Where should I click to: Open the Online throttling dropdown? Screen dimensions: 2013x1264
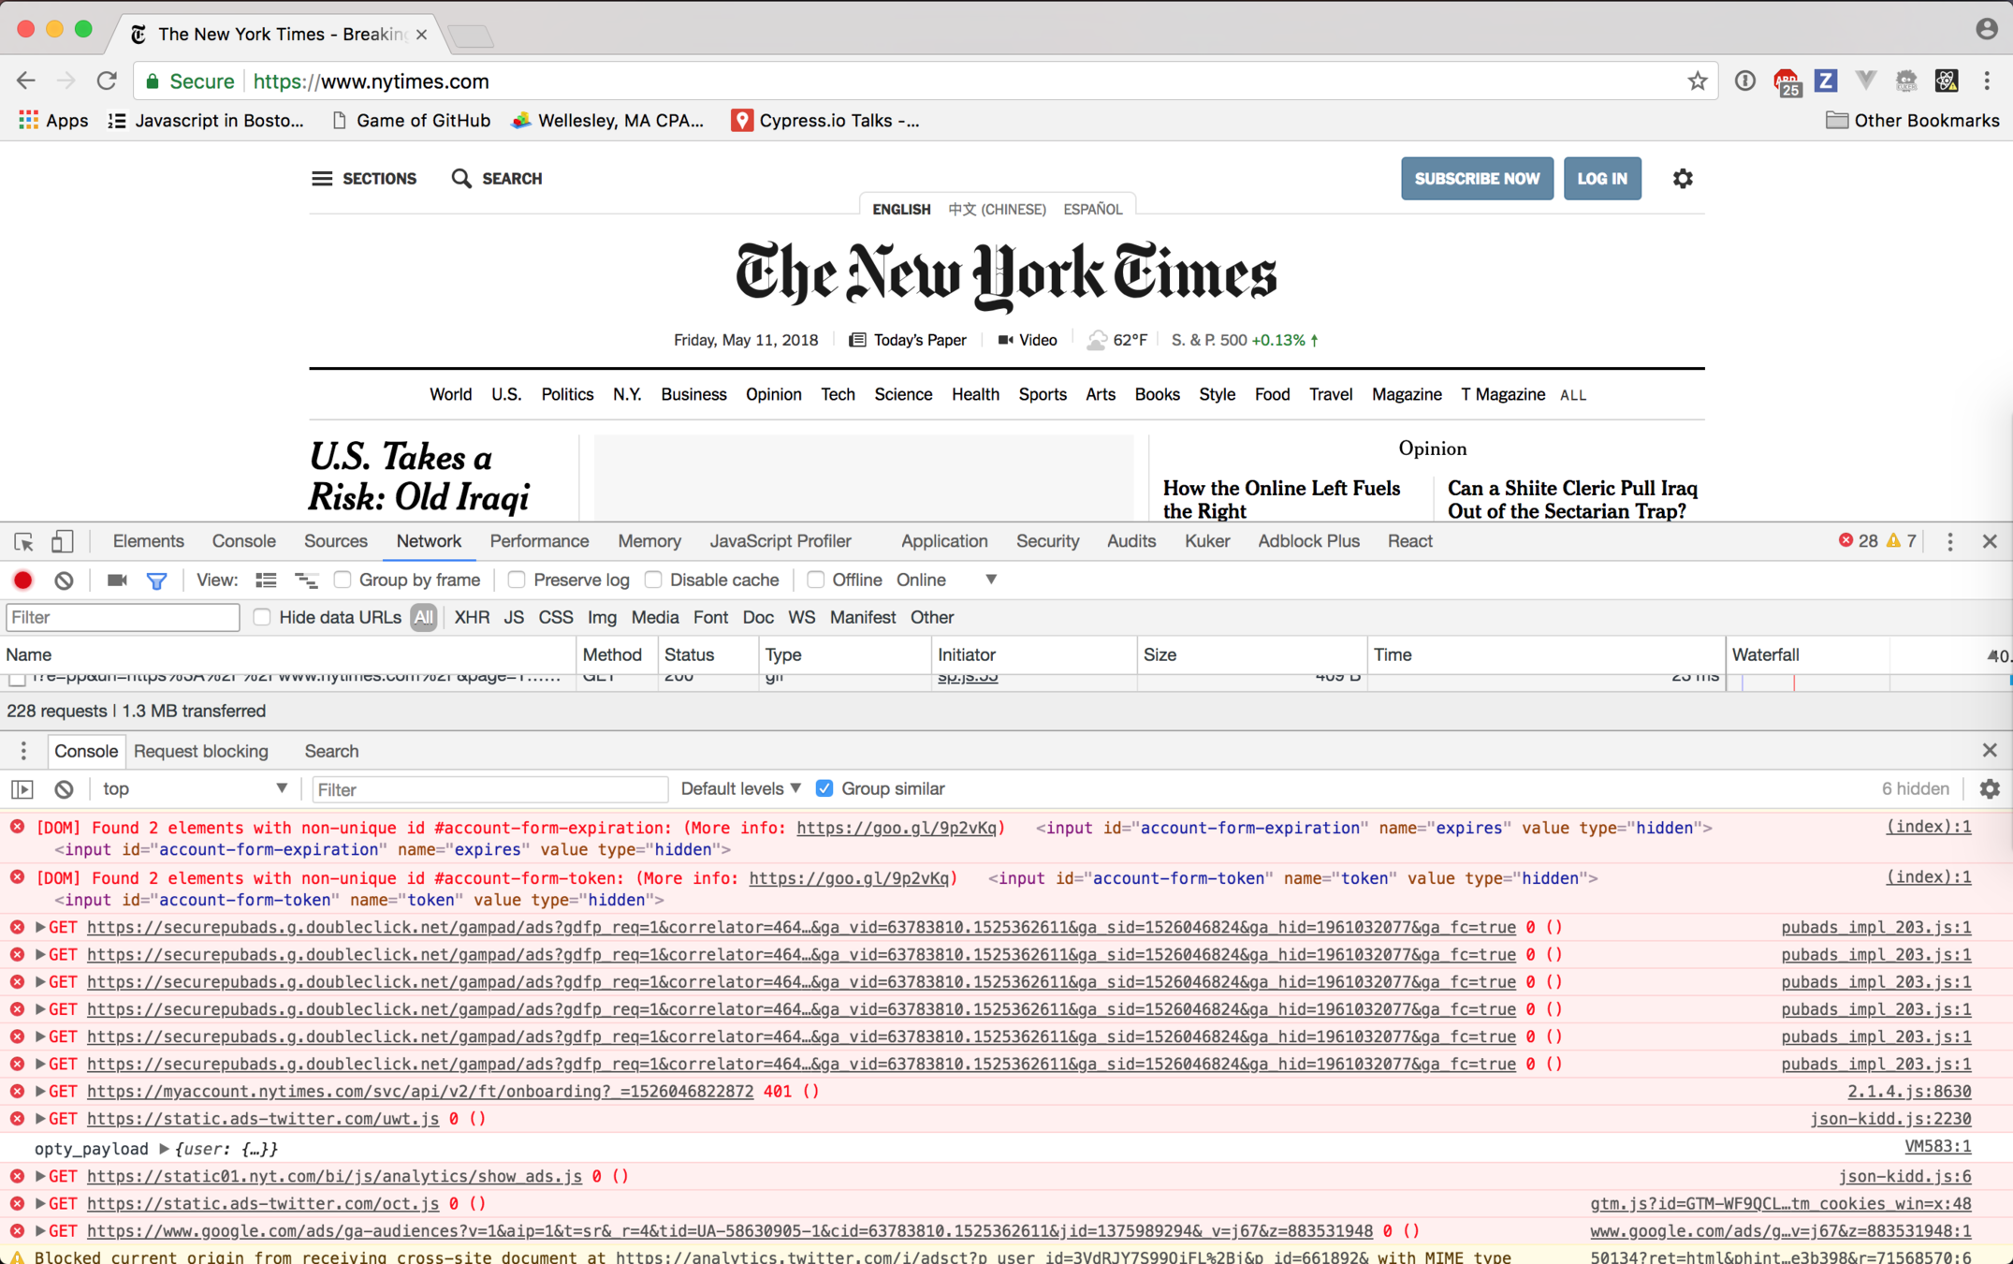(x=946, y=581)
